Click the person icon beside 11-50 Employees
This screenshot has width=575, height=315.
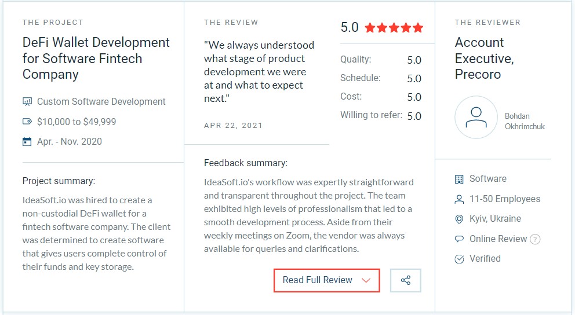[x=459, y=199]
